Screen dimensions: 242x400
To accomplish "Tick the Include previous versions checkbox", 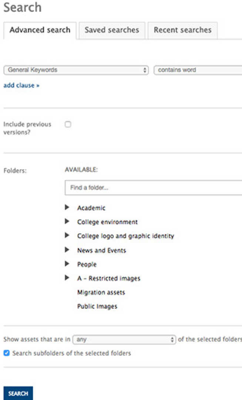I will [68, 124].
